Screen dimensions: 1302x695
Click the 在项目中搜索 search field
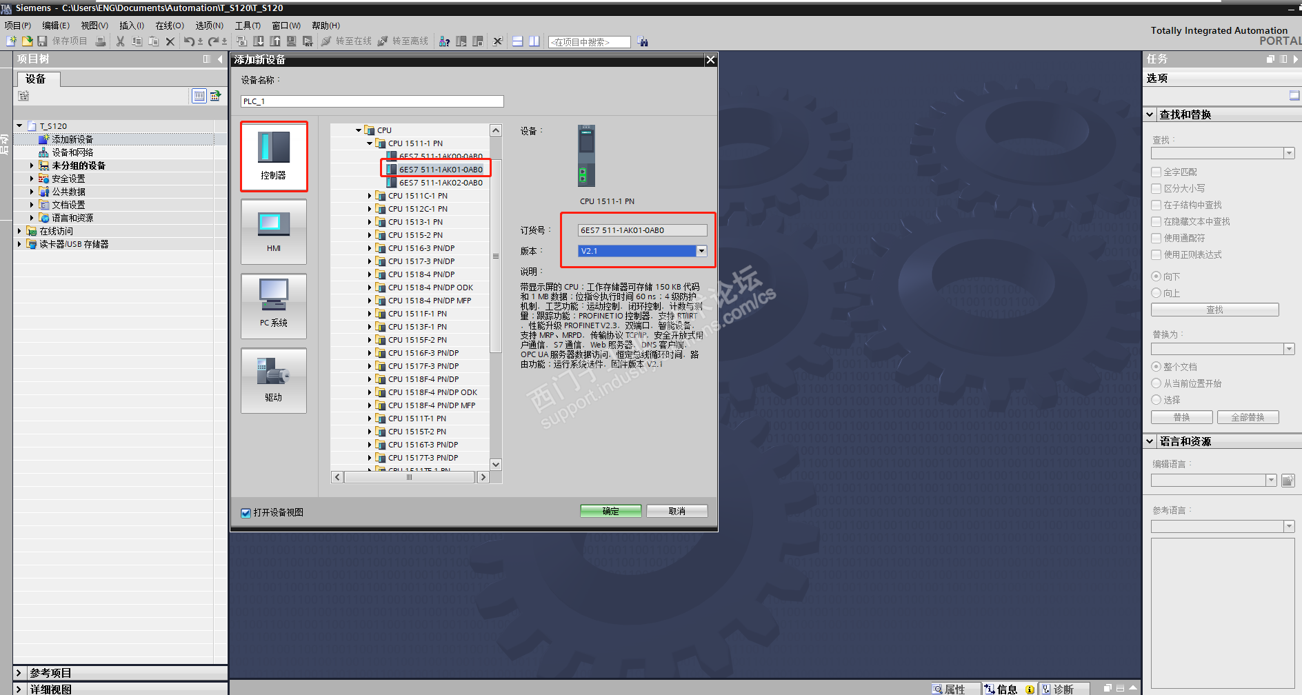coord(590,42)
